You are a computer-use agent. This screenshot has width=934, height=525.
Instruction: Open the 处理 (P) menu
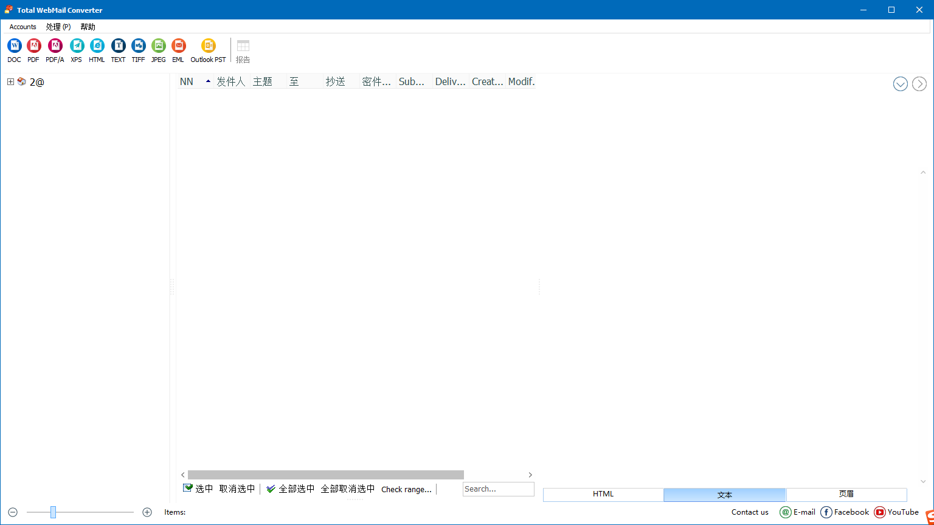58,27
